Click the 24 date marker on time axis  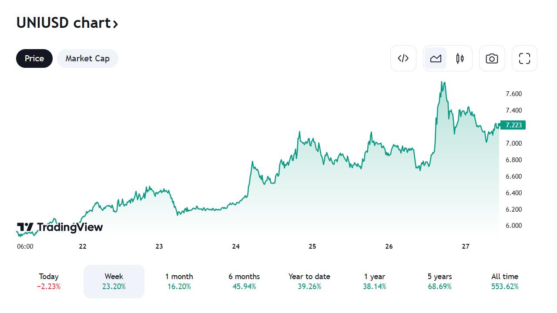click(x=236, y=246)
